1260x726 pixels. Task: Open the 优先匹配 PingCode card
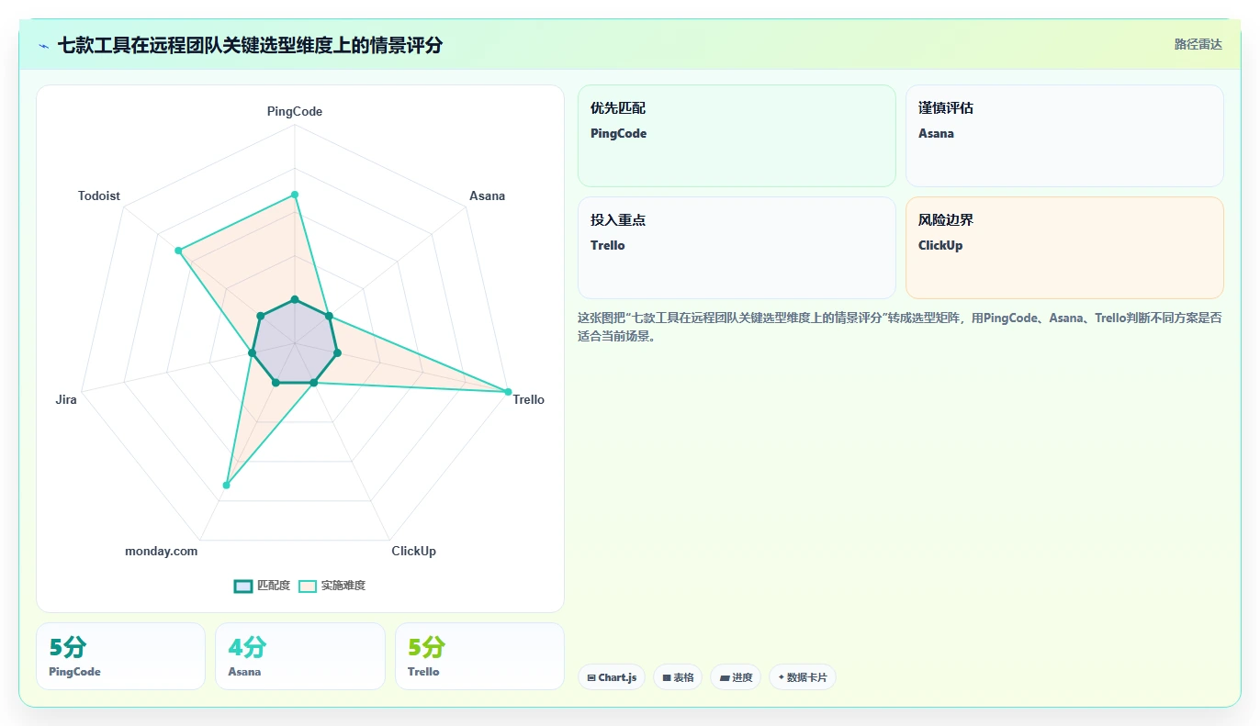[737, 136]
